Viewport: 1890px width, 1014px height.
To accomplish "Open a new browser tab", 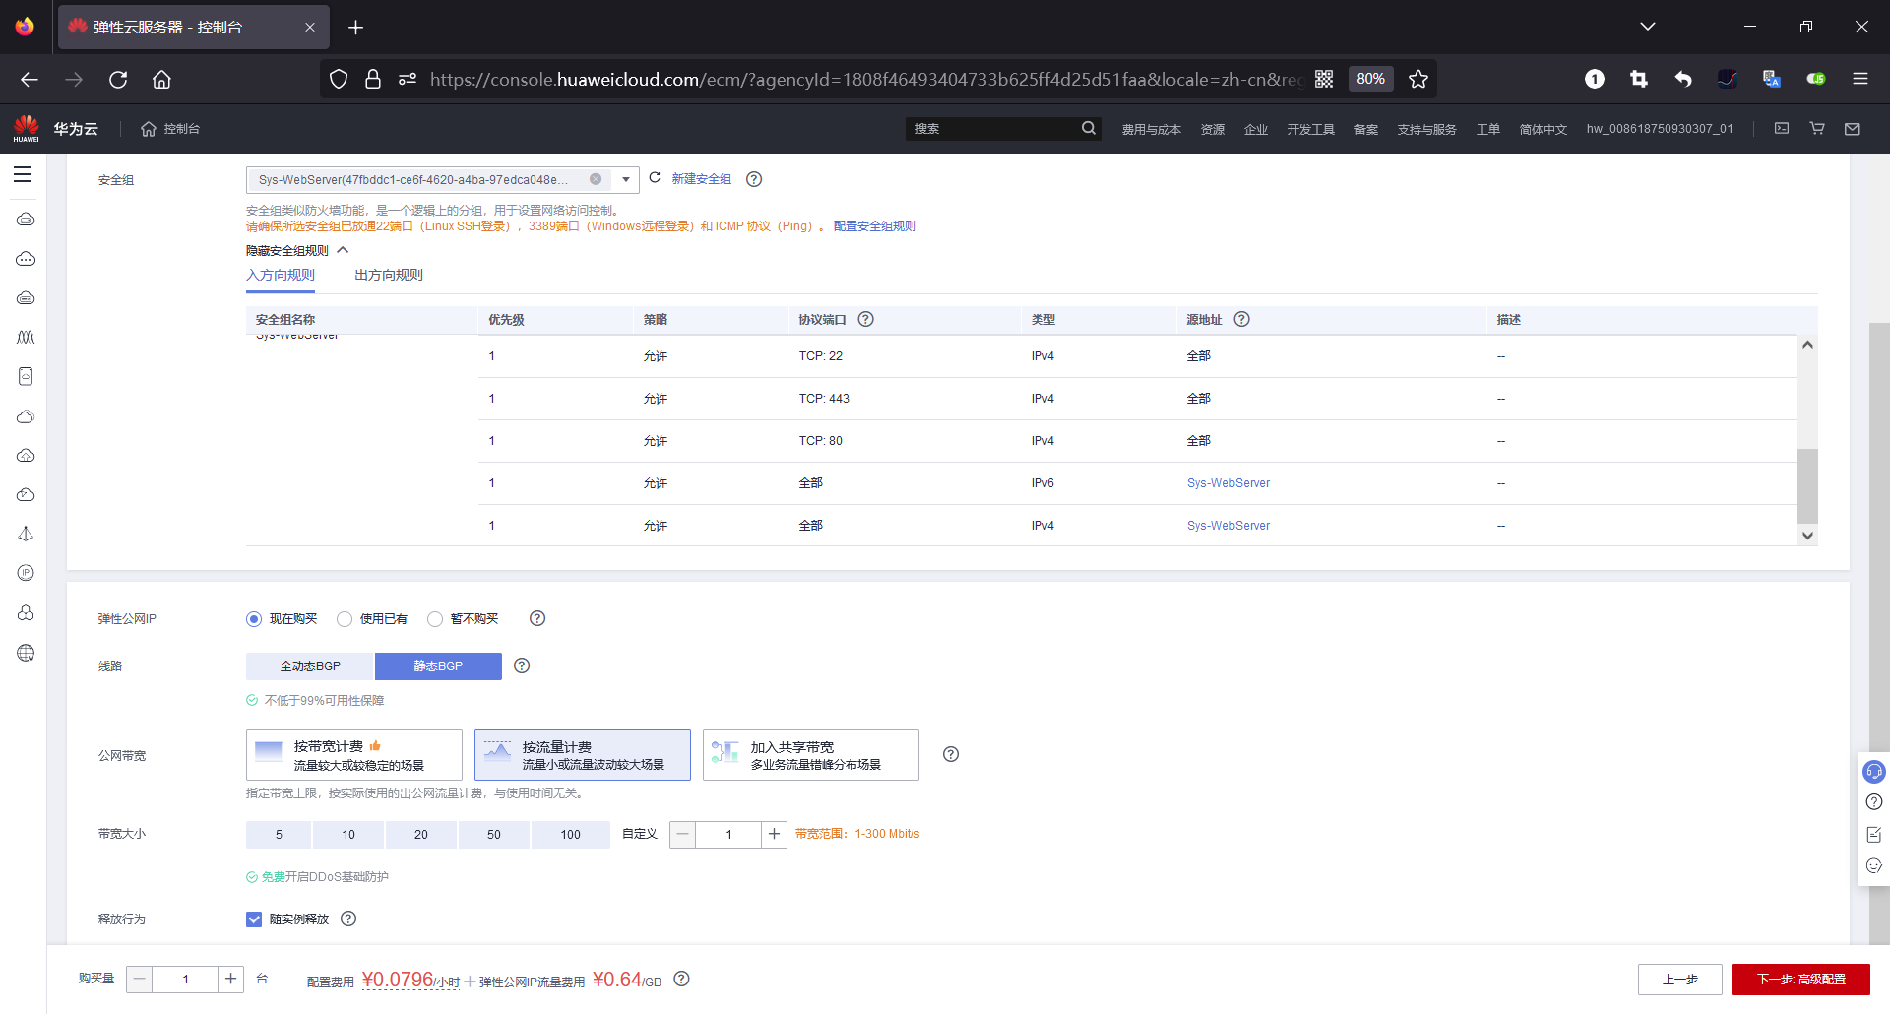I will point(356,28).
